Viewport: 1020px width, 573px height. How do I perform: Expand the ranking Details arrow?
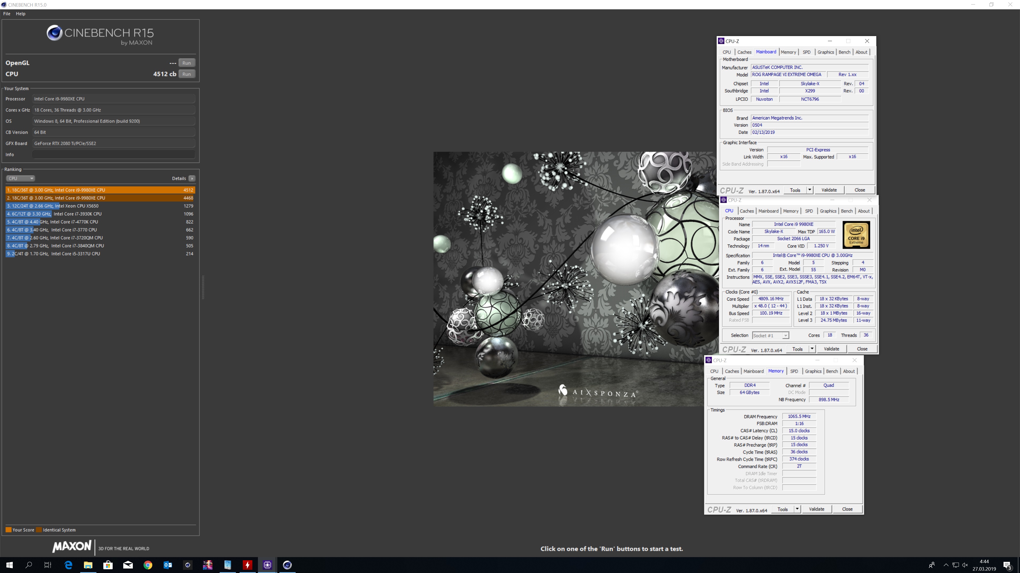pos(192,178)
